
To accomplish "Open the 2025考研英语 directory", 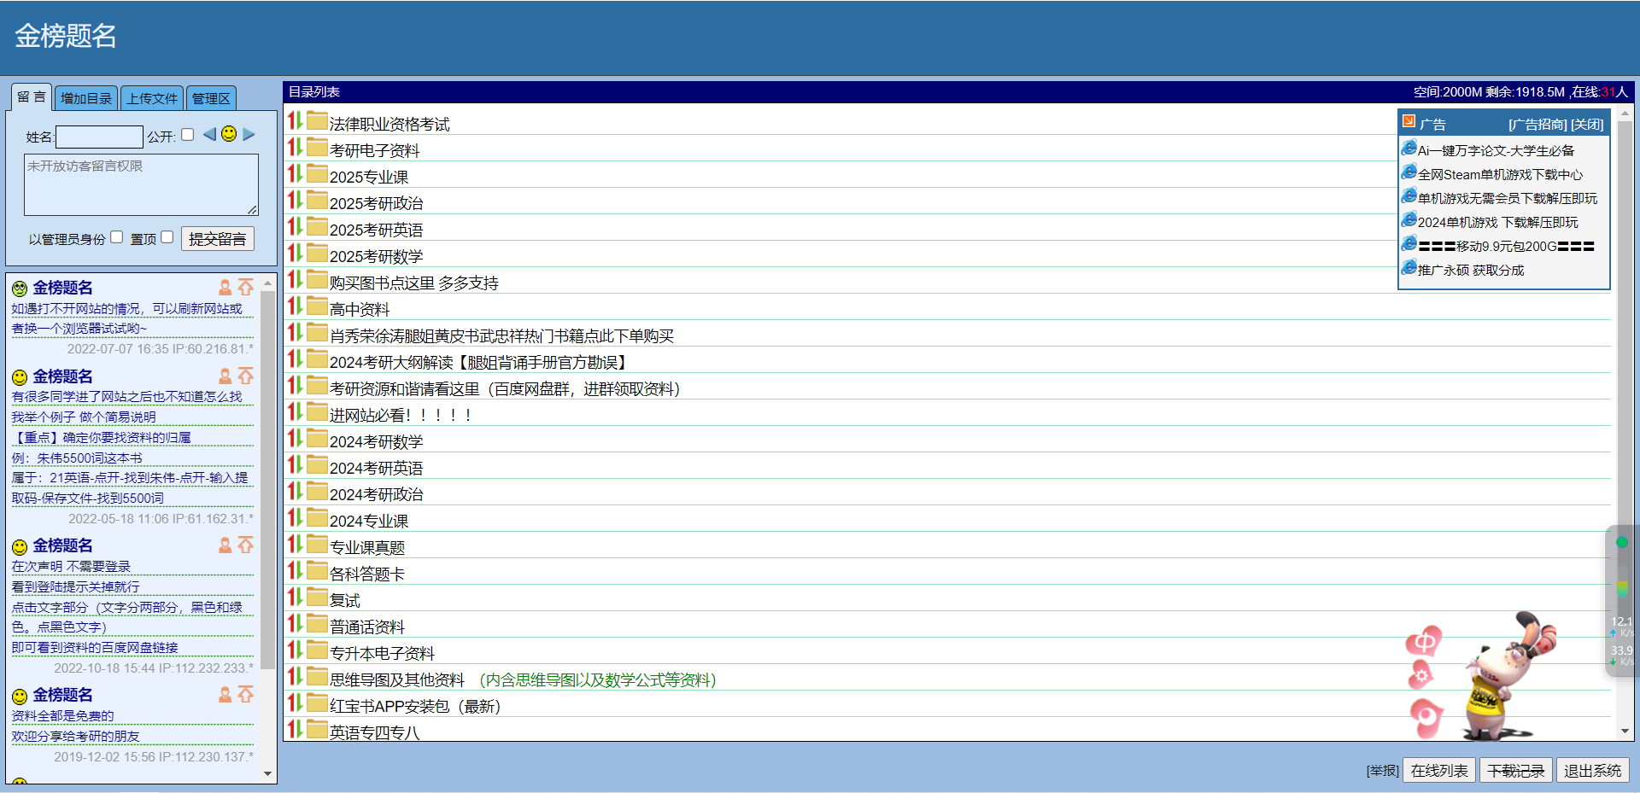I will point(376,230).
